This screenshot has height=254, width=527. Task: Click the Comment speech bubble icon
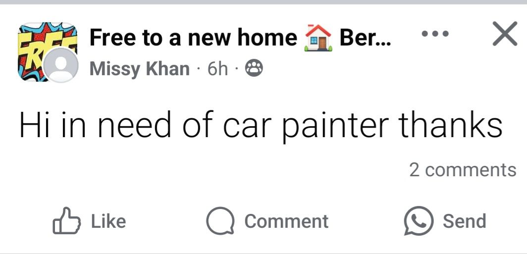(x=220, y=221)
